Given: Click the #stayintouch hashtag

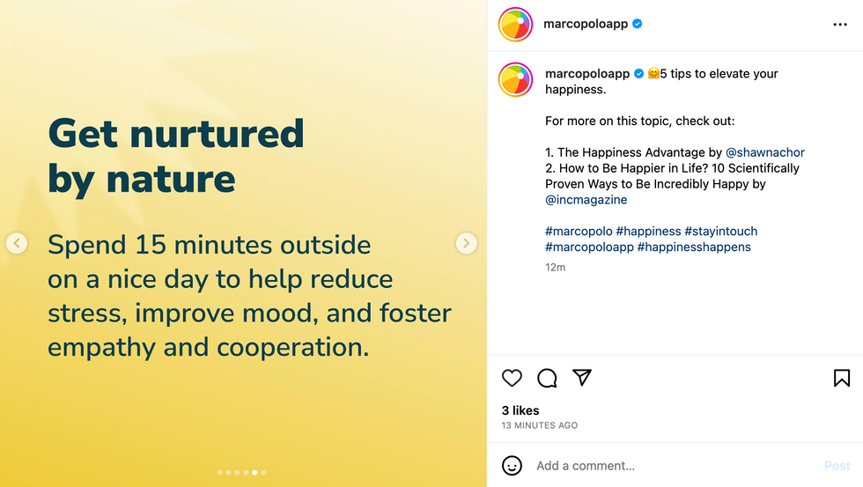Looking at the screenshot, I should tap(721, 232).
